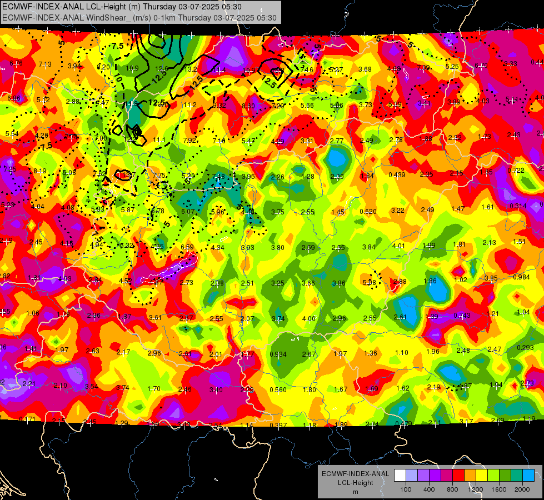Click the wind shear value 6.70
Image resolution: width=544 pixels, height=500 pixels.
[x=481, y=65]
